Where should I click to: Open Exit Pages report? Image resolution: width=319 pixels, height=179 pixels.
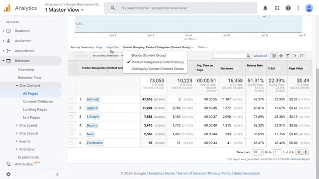coord(31,117)
